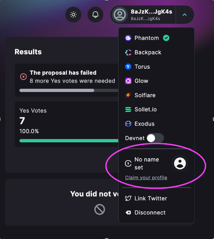Select the Torus wallet icon
The width and height of the screenshot is (214, 239).
pyautogui.click(x=128, y=67)
